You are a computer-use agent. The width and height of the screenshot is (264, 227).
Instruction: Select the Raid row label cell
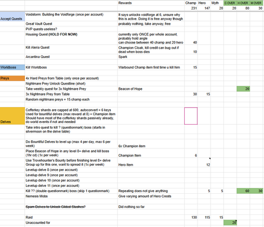pyautogui.click(x=71, y=217)
